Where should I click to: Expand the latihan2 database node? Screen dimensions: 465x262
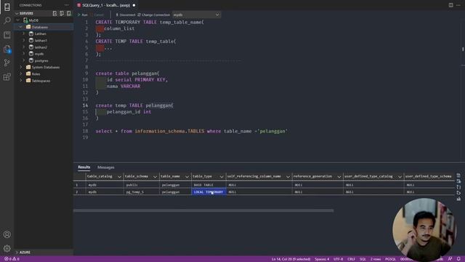click(24, 47)
